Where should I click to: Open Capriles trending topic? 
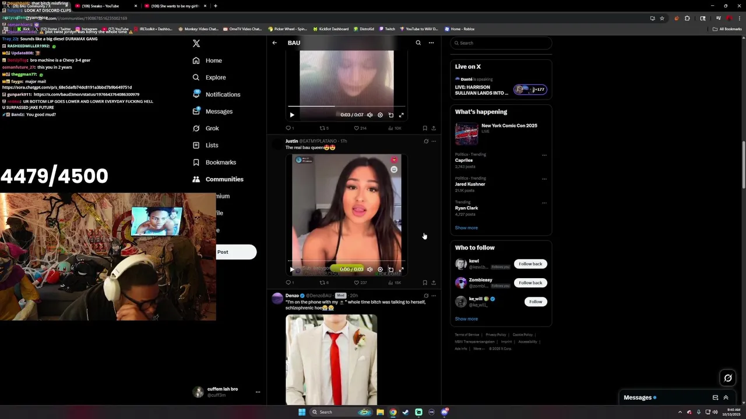[x=464, y=160]
